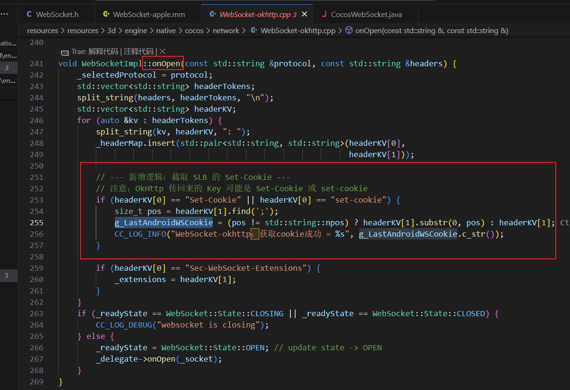The height and width of the screenshot is (390, 570).
Task: Click the C++ icon on WebSocket-apple.mm tab
Action: (x=106, y=14)
